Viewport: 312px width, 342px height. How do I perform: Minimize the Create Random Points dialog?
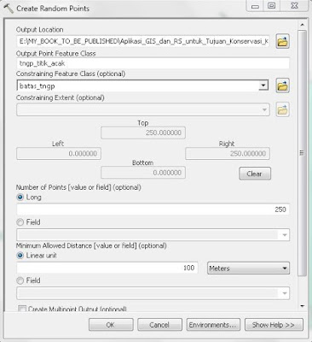[255, 6]
